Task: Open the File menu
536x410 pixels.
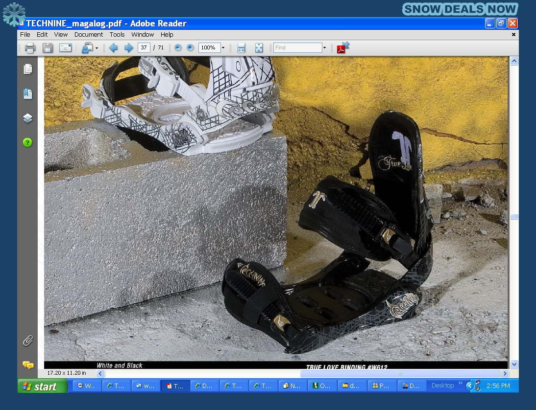Action: click(x=25, y=34)
